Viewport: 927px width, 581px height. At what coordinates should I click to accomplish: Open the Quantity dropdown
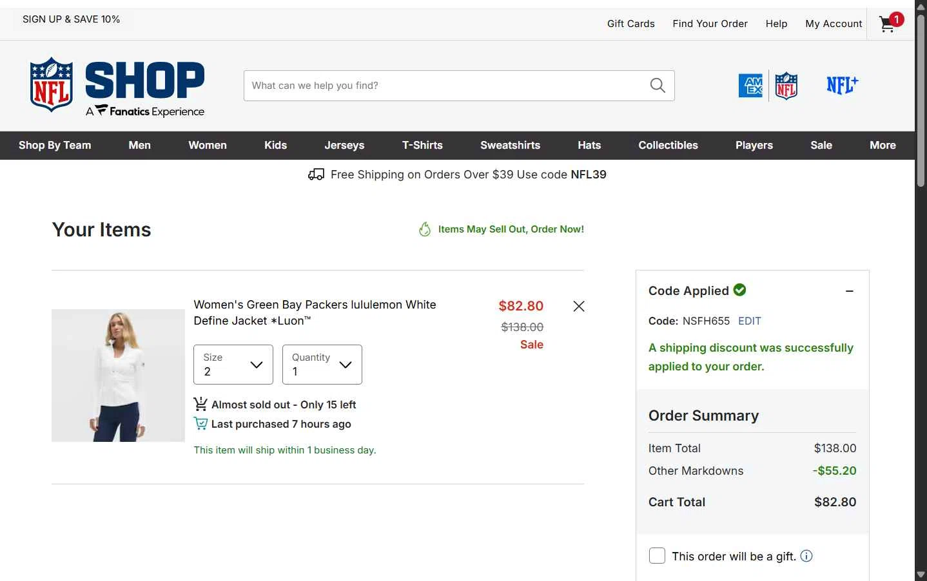coord(322,365)
